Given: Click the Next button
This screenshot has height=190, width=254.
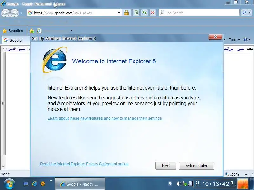Looking at the screenshot, I should click(165, 166).
